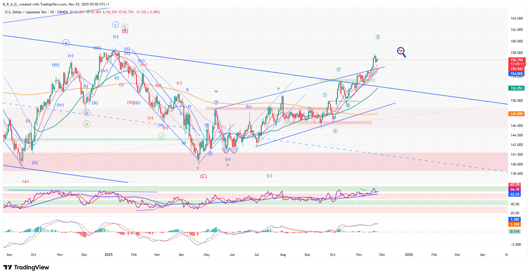Click the 2025 label on time axis

click(x=109, y=255)
